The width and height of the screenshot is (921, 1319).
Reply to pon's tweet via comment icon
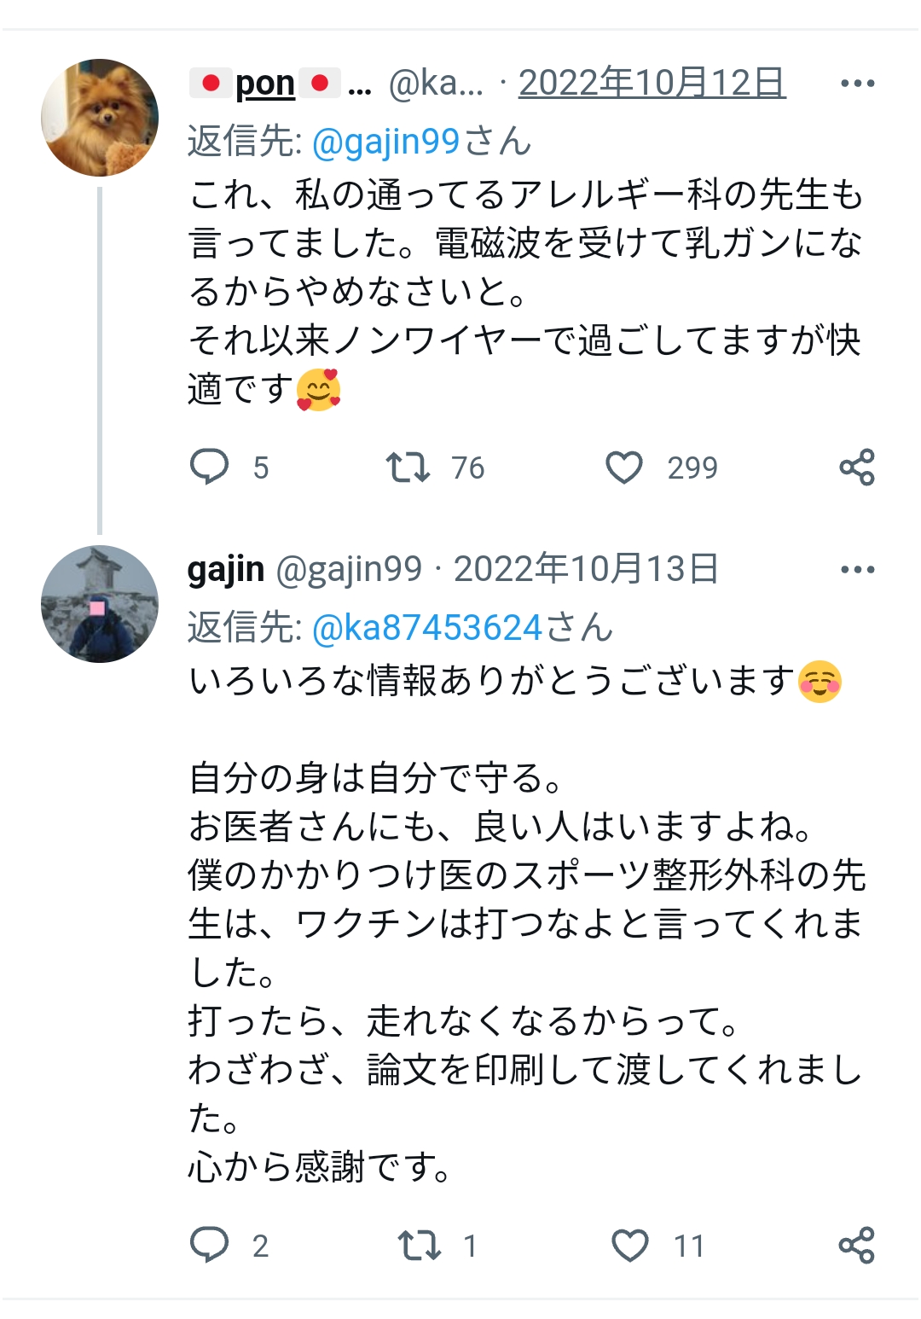coord(209,467)
